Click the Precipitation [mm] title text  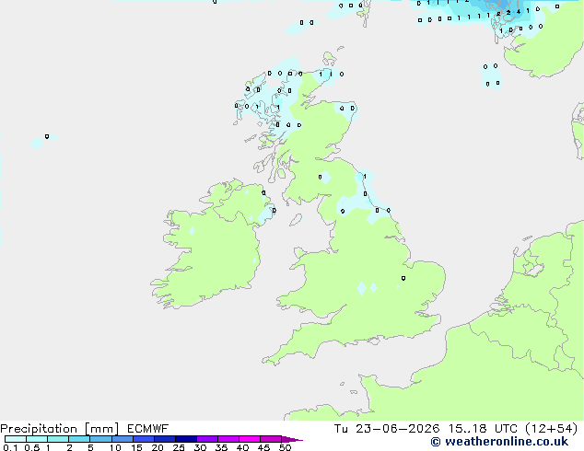coord(60,429)
